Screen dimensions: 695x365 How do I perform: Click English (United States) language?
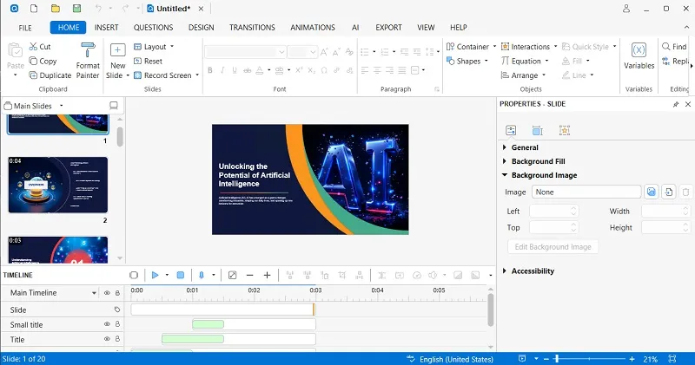click(456, 359)
